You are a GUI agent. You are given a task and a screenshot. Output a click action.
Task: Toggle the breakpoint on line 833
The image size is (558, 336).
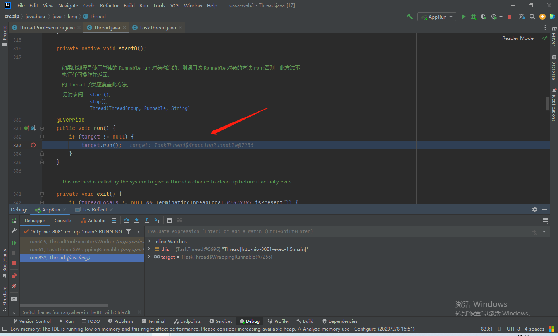33,145
